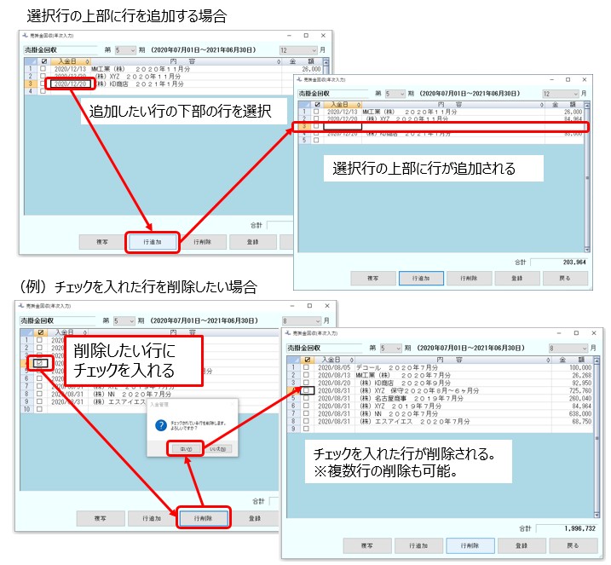The height and width of the screenshot is (565, 611).
Task: Open 期 dropdown in top-left 12月 window
Action: click(x=125, y=50)
